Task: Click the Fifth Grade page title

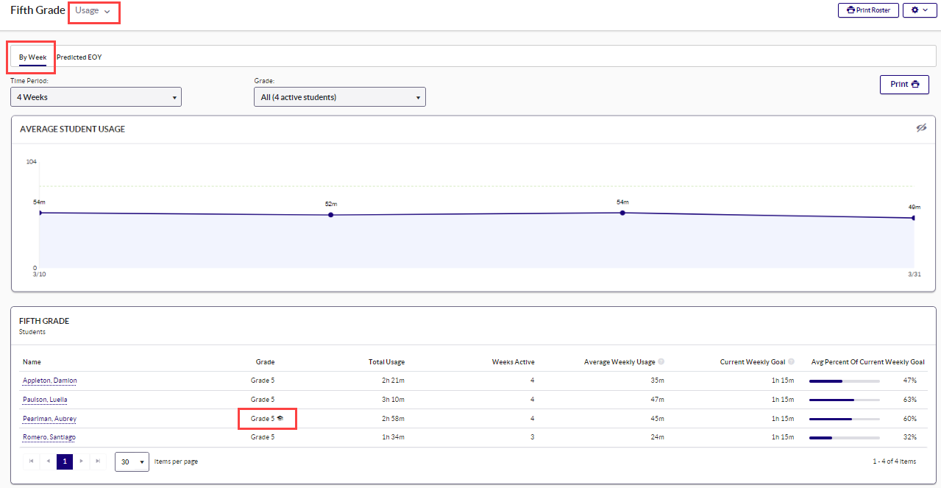Action: pos(38,10)
